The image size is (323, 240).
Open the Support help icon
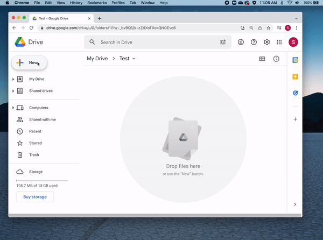[254, 42]
